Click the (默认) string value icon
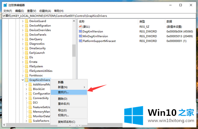Screen dimensions: 198x129 [x=80, y=26]
